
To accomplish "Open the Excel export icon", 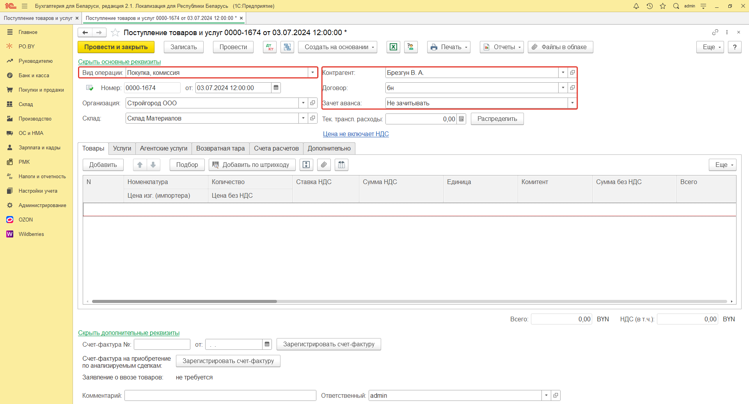I will 393,47.
